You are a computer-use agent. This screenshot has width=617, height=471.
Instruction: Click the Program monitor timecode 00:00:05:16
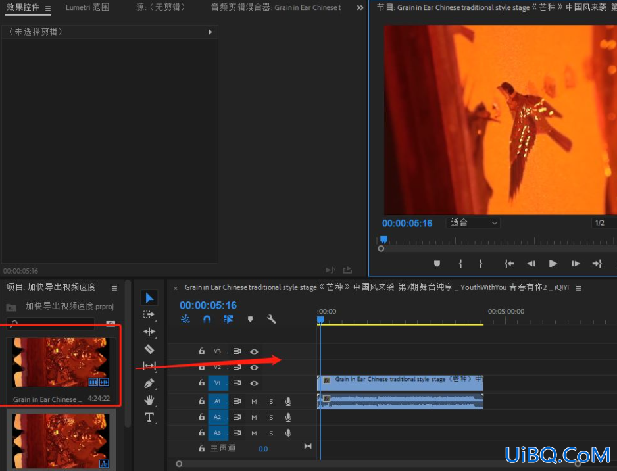pyautogui.click(x=407, y=224)
